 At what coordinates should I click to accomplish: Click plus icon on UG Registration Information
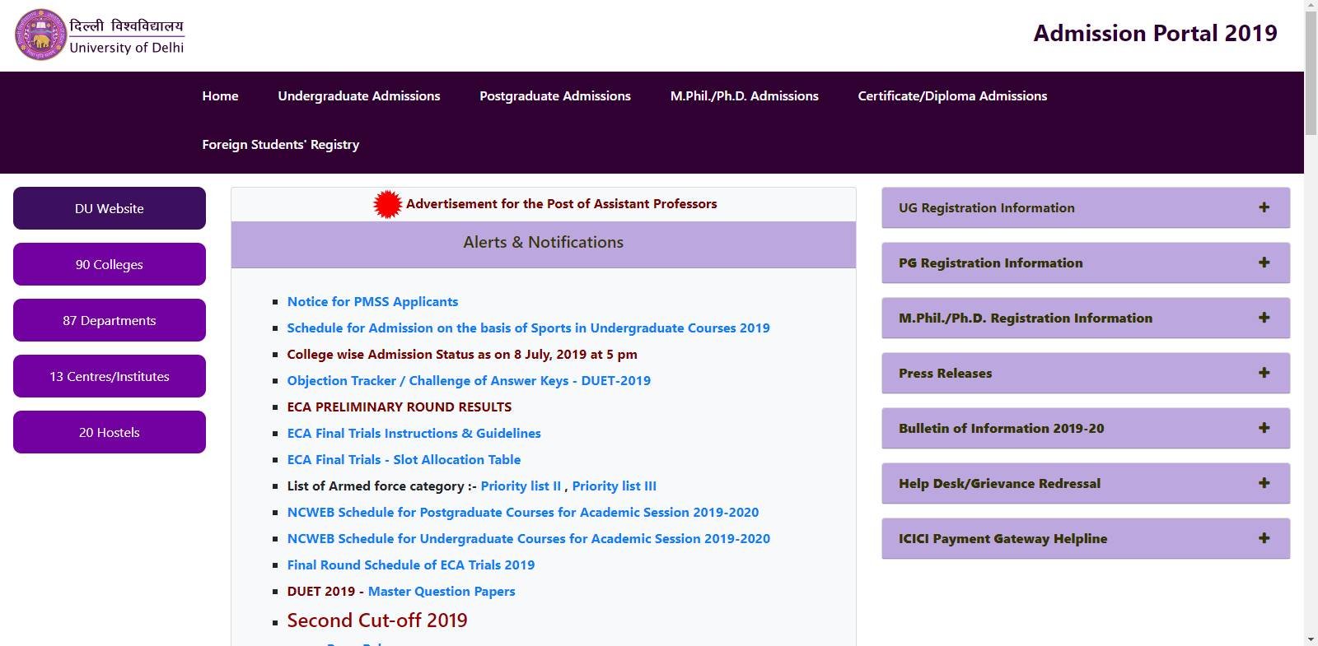(1264, 207)
